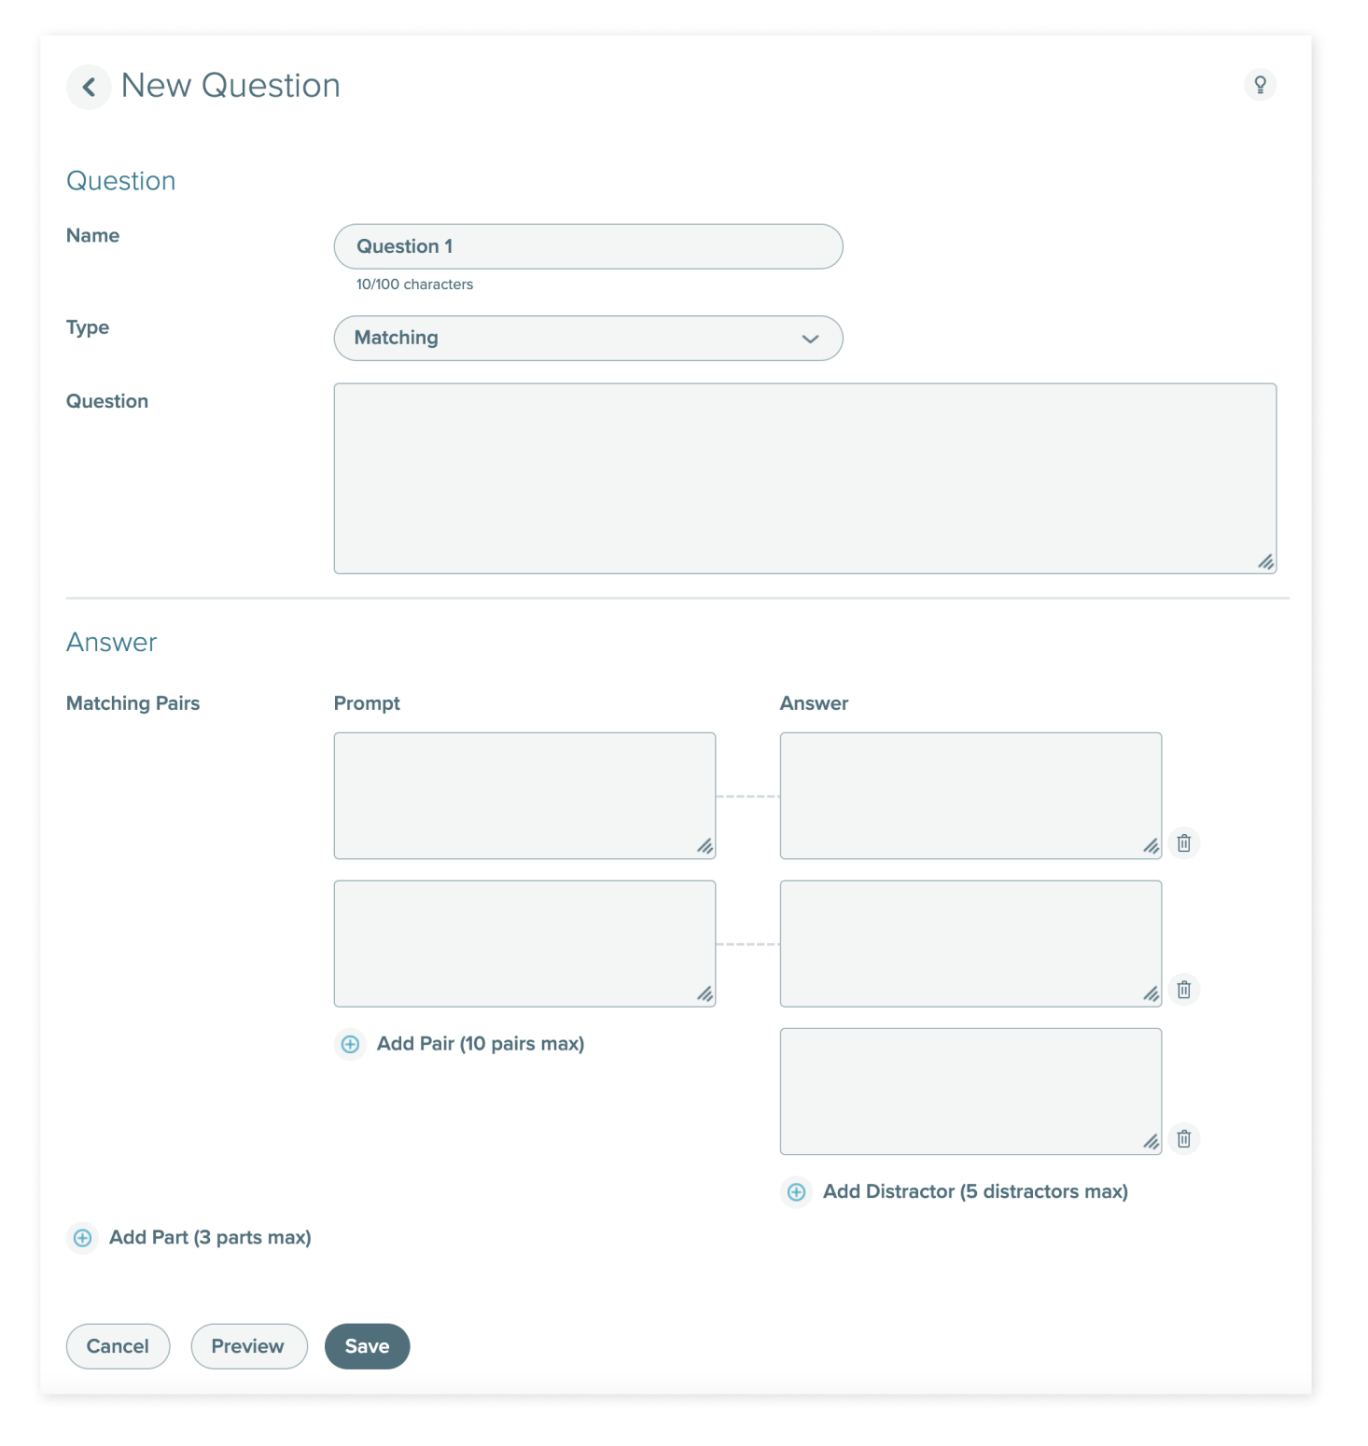
Task: Remove the distractor using its trash icon
Action: coord(1183,1139)
